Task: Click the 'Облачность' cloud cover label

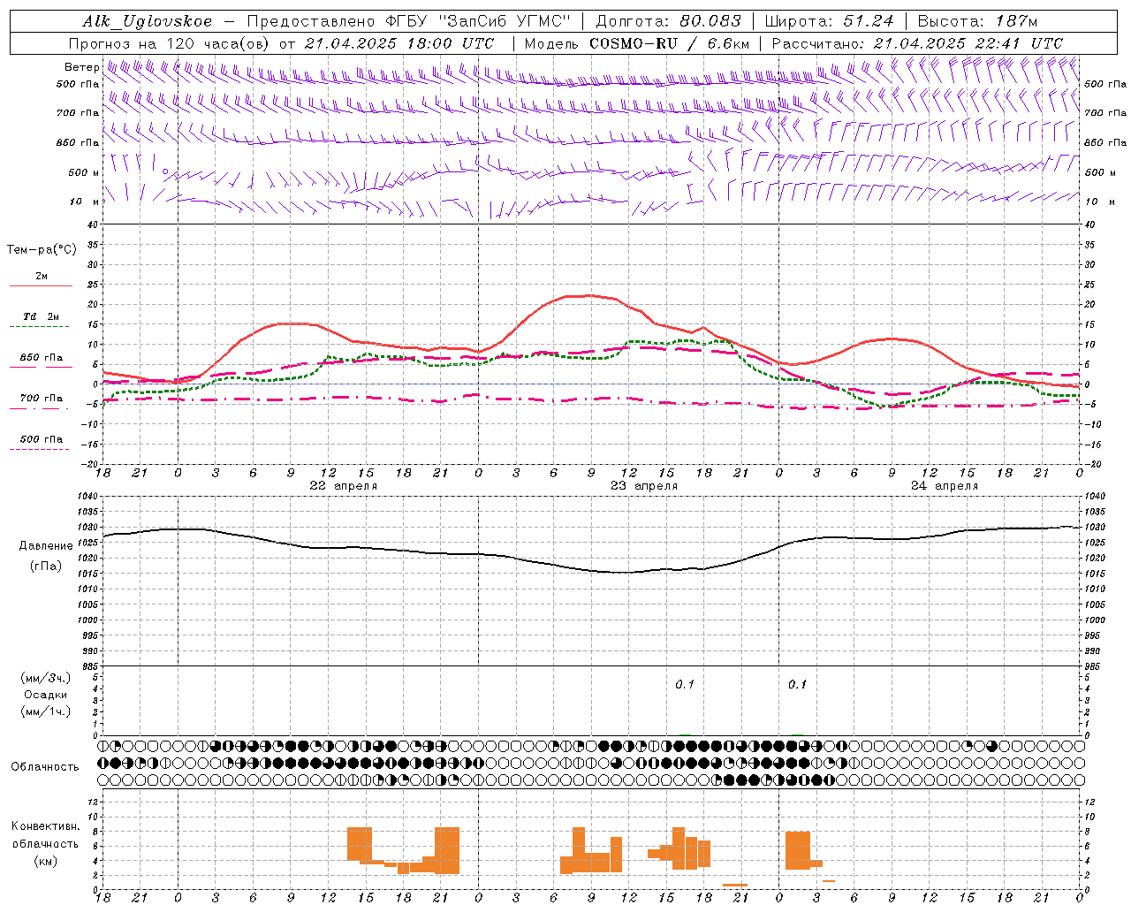Action: tap(45, 766)
